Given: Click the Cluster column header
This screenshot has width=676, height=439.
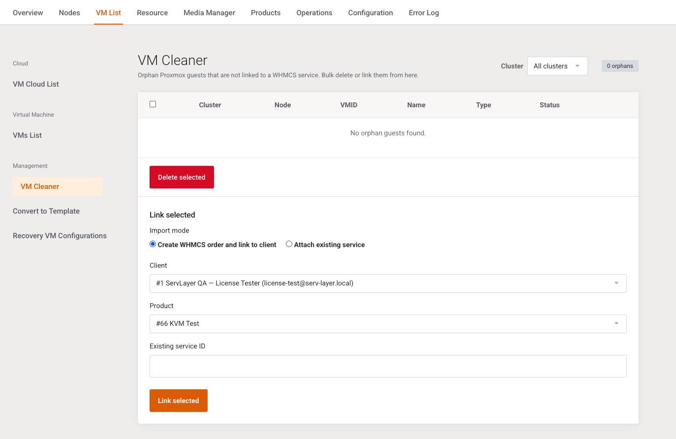Looking at the screenshot, I should 210,105.
